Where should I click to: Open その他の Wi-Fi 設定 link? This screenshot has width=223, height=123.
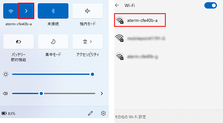(131, 117)
